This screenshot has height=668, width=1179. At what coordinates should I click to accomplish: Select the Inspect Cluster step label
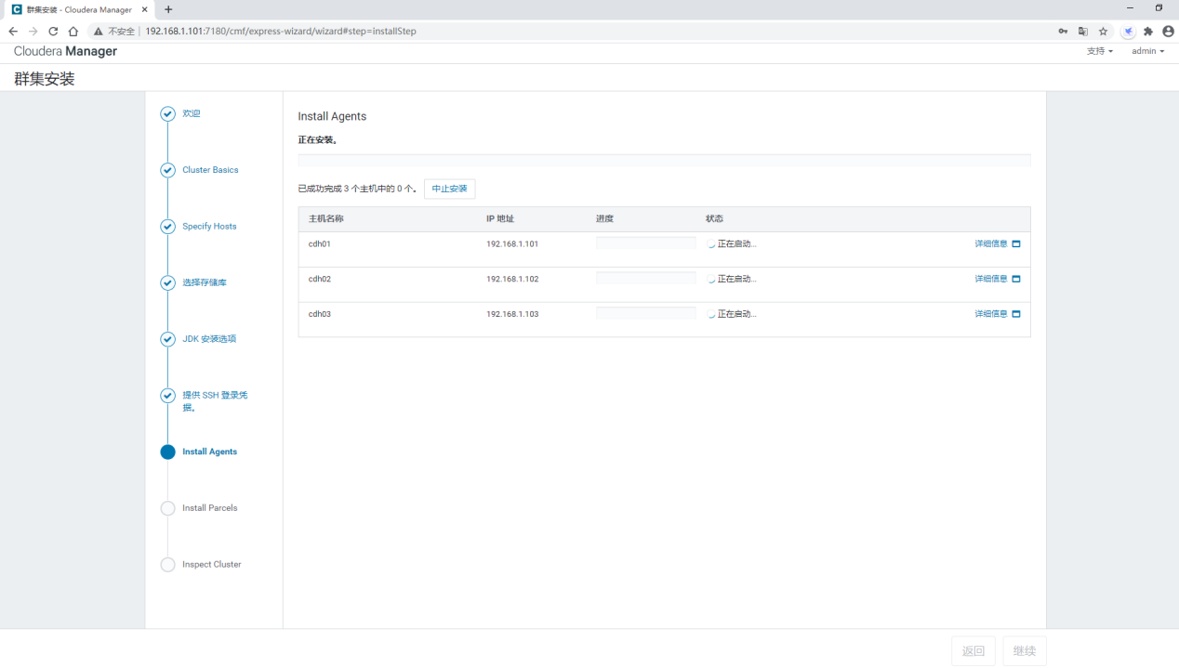[x=212, y=565]
